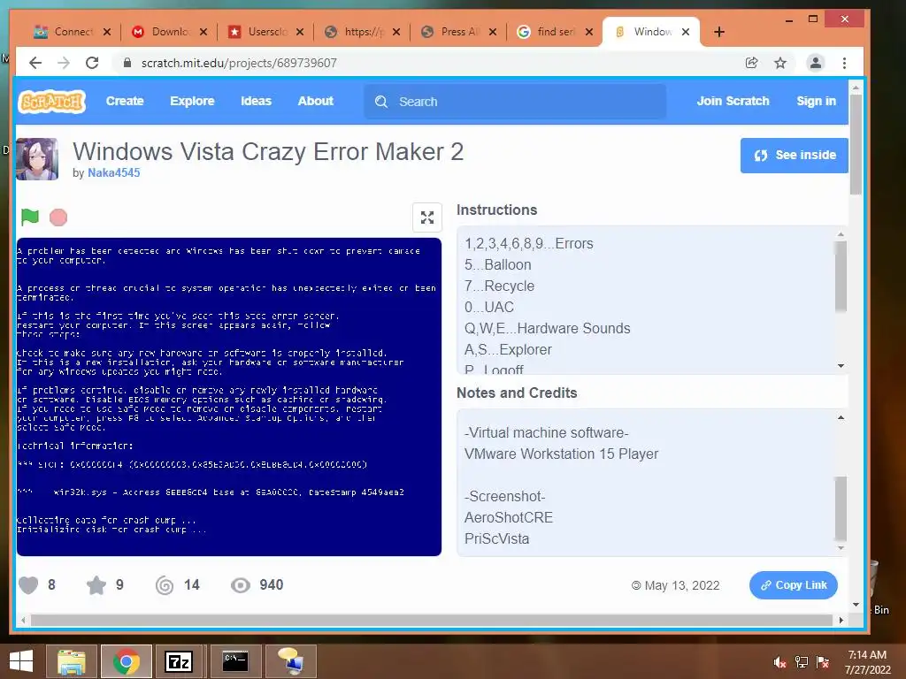Click the network tray icon
This screenshot has width=906, height=679.
802,662
